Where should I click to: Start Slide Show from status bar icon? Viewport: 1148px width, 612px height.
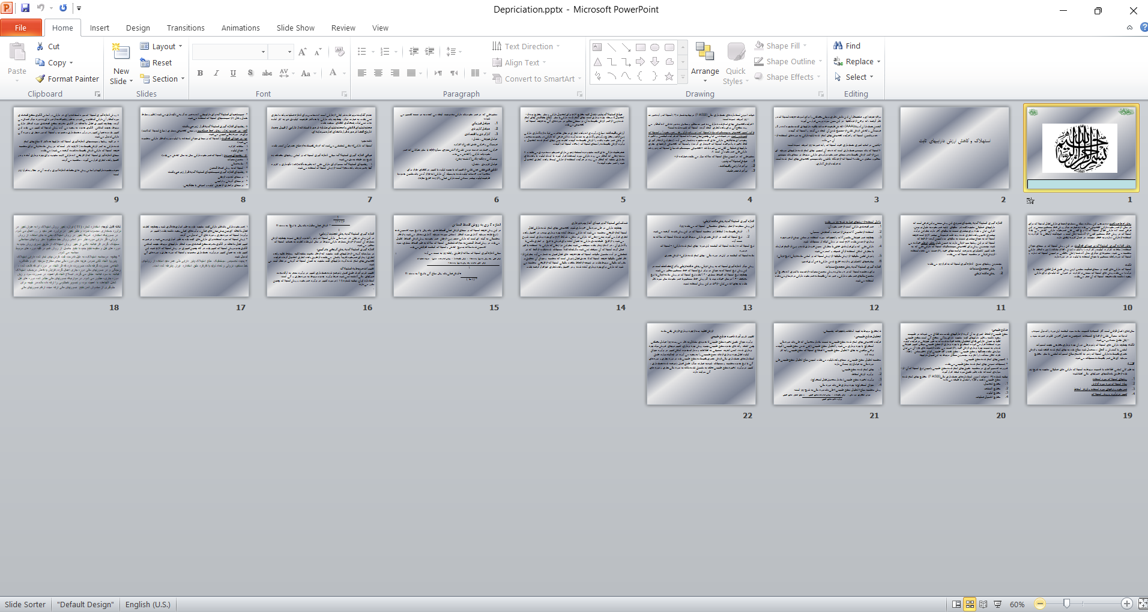click(x=997, y=604)
